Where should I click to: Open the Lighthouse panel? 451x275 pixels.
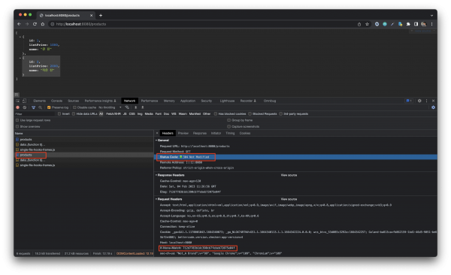point(227,101)
